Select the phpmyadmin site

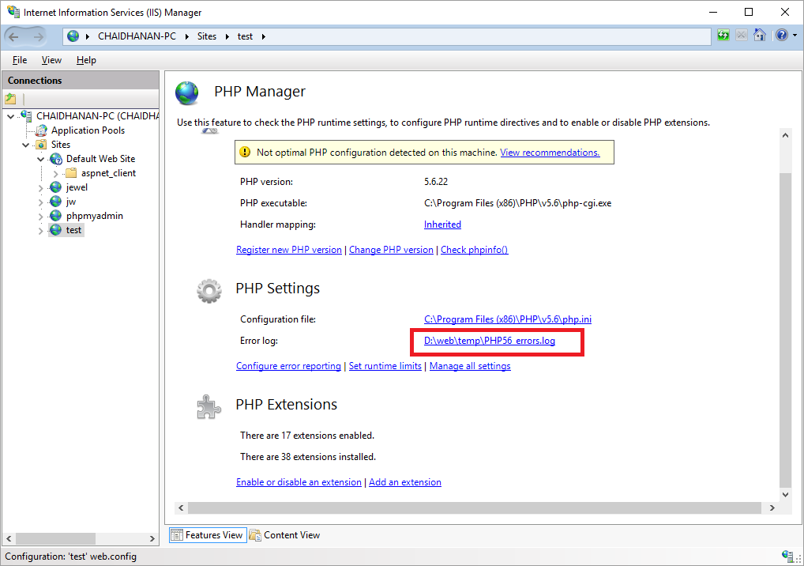(x=94, y=216)
